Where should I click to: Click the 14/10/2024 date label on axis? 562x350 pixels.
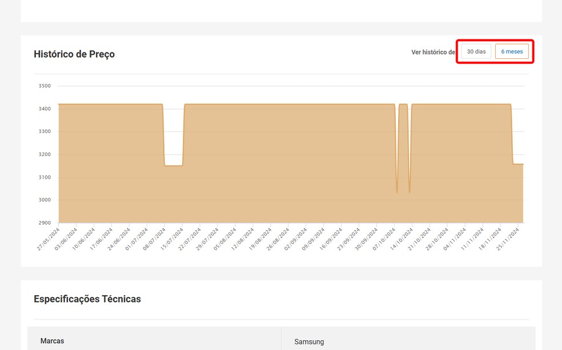402,239
